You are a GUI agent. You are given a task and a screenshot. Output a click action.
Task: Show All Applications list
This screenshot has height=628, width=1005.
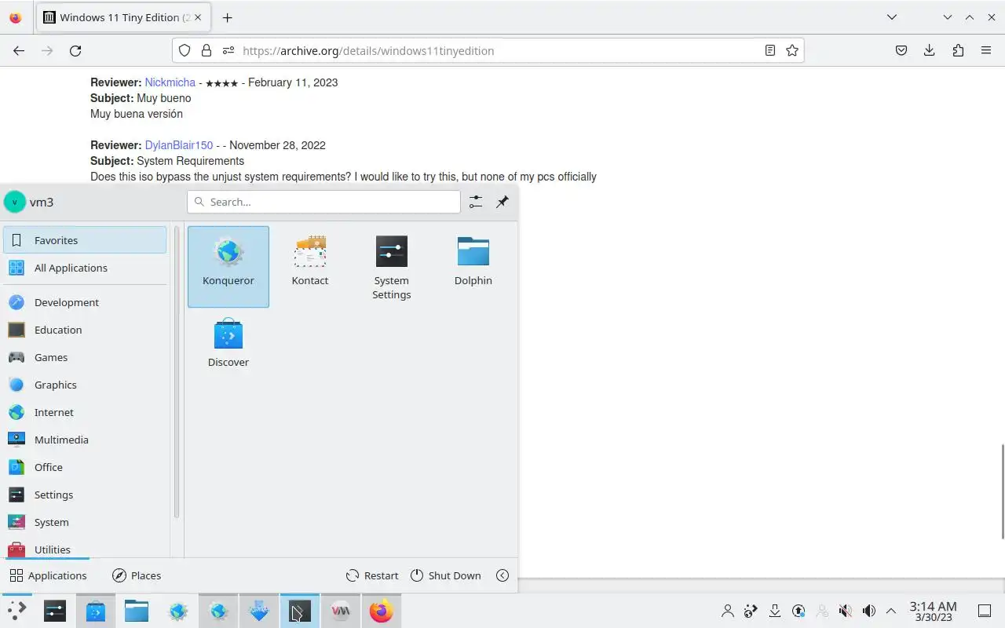(x=85, y=268)
